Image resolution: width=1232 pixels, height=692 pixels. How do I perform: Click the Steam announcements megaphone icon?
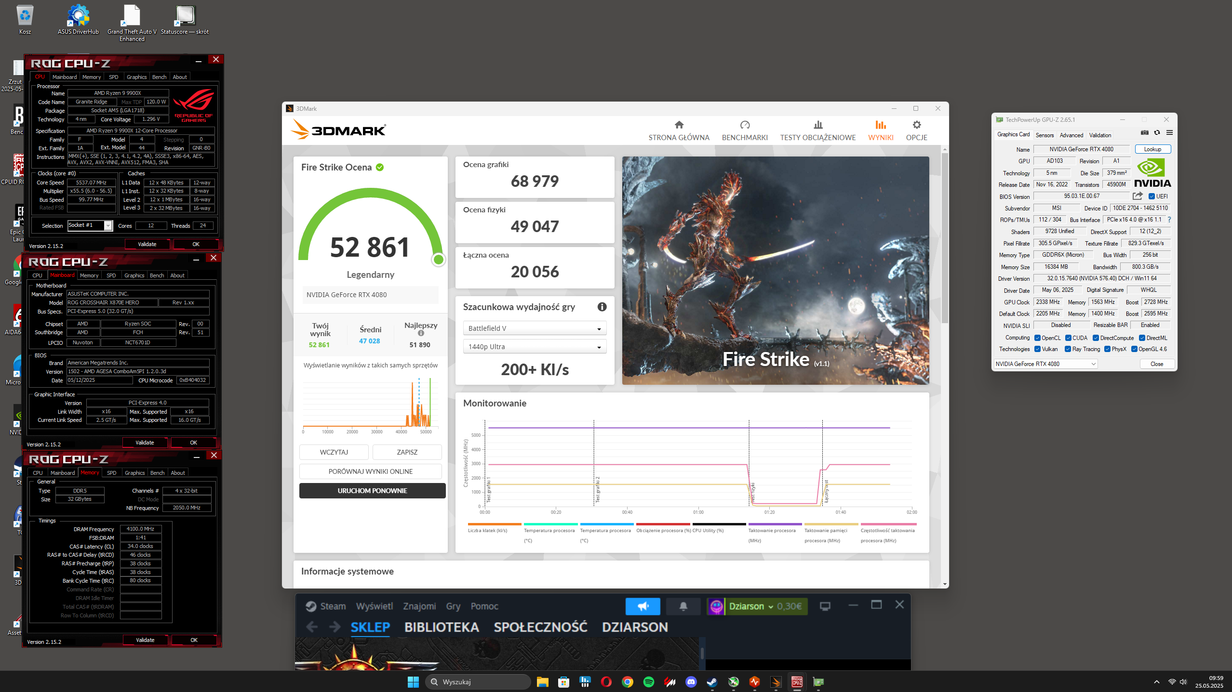(643, 606)
